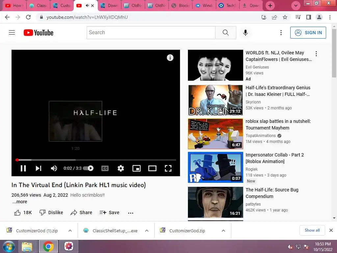Open File Explorer from taskbar
Viewport: 337px width, 253px height.
point(27,246)
